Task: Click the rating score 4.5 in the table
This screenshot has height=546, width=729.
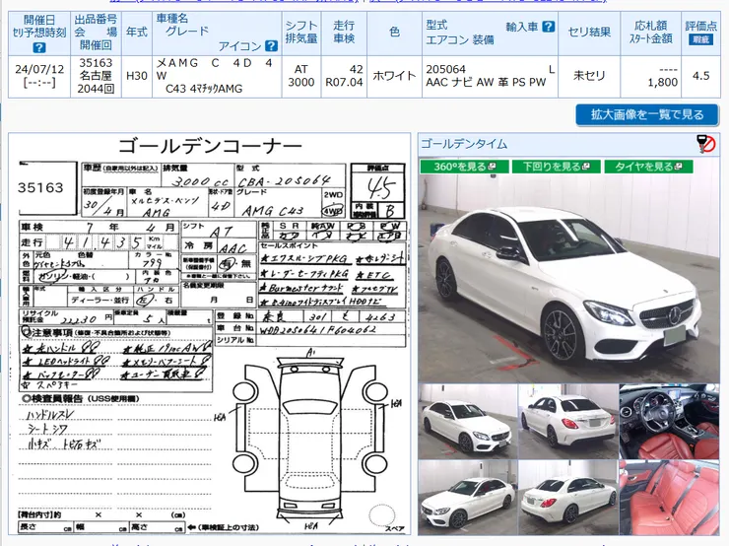Action: 700,76
